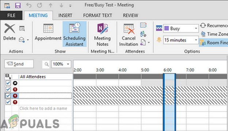Toggle the last attendee's checkbox

pyautogui.click(x=8, y=102)
